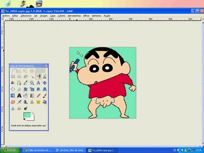Open the Filtros menu
The image size is (204, 153).
click(86, 16)
